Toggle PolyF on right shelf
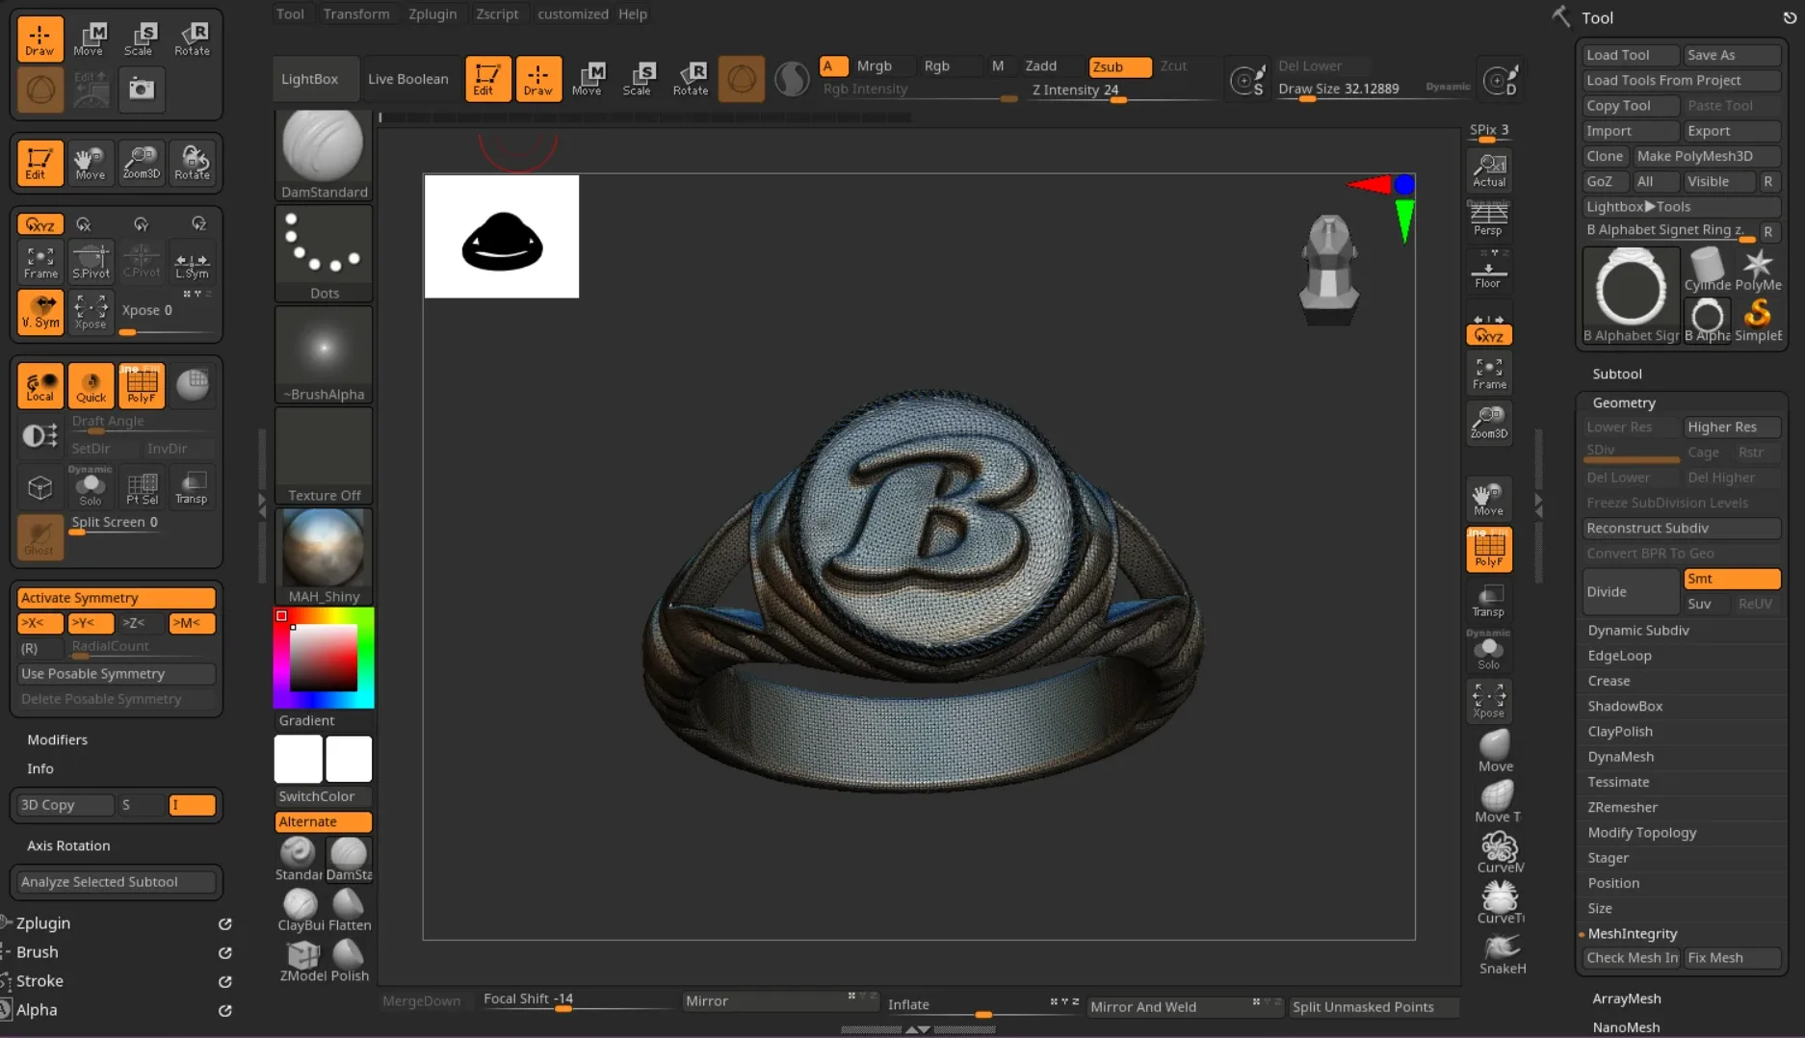Screen dimensions: 1805x1038 [1488, 549]
